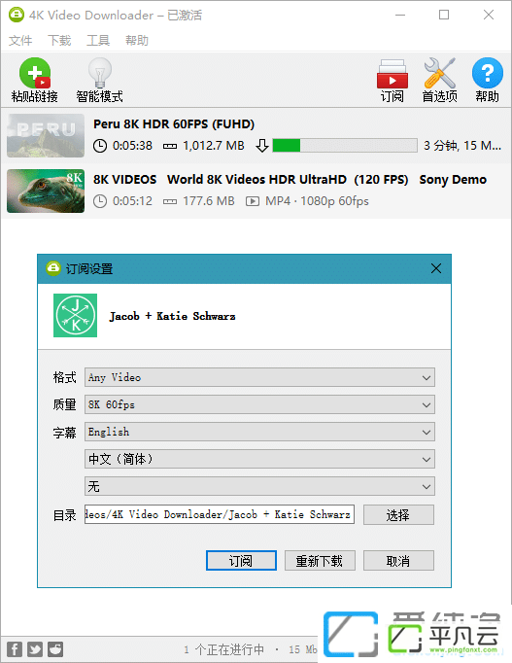This screenshot has width=512, height=663.
Task: Click the clock duration icon on Peru row
Action: 100,146
